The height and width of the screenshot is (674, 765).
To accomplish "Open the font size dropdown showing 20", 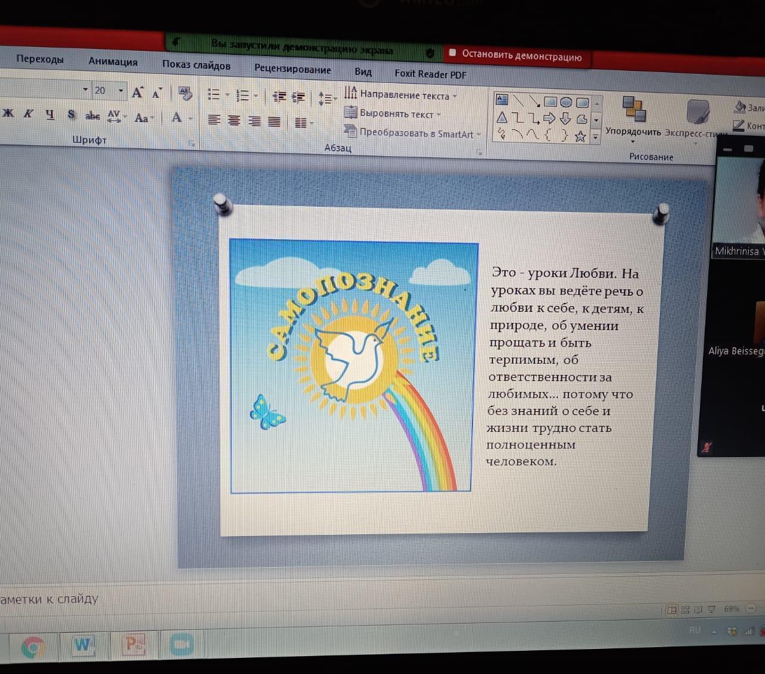I will 121,91.
